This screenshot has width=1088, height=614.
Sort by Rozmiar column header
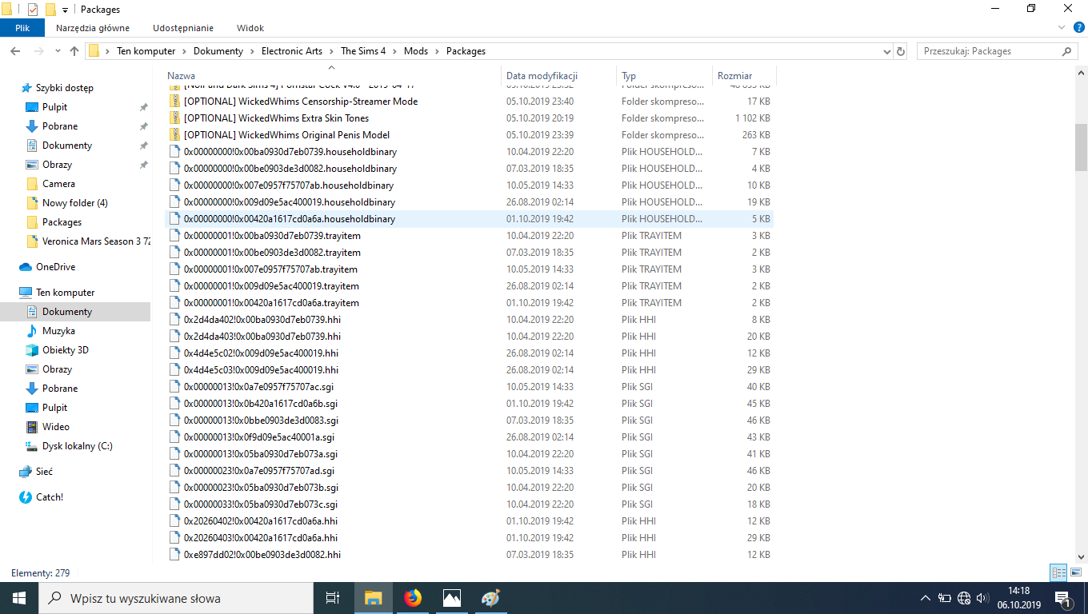point(743,76)
